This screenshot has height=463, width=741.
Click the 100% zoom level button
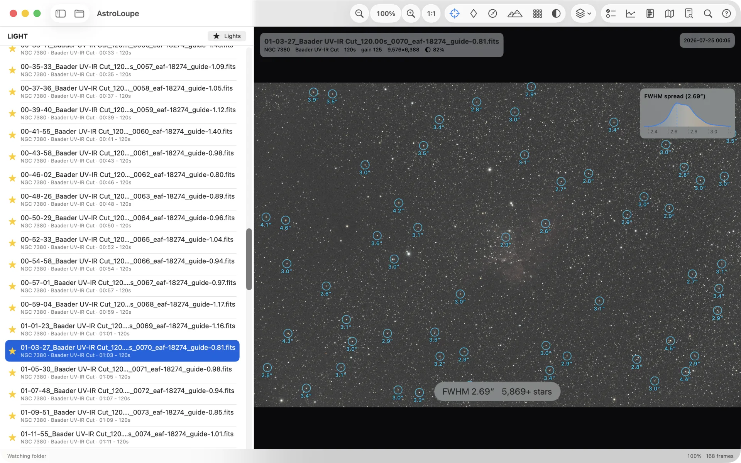point(386,14)
